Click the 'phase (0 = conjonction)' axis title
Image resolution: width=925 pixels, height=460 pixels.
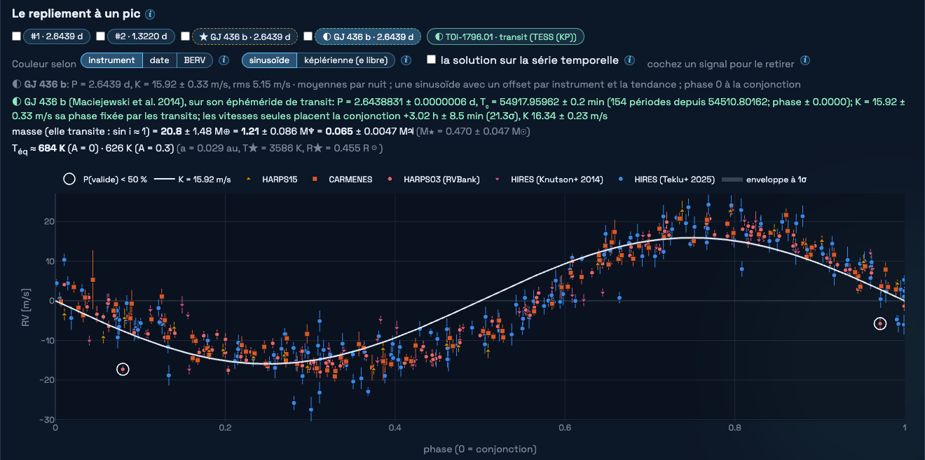click(479, 449)
